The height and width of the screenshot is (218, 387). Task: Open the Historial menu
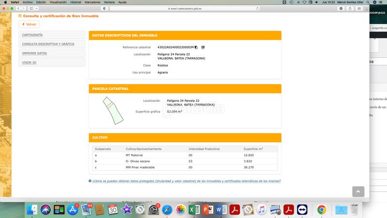click(x=75, y=2)
